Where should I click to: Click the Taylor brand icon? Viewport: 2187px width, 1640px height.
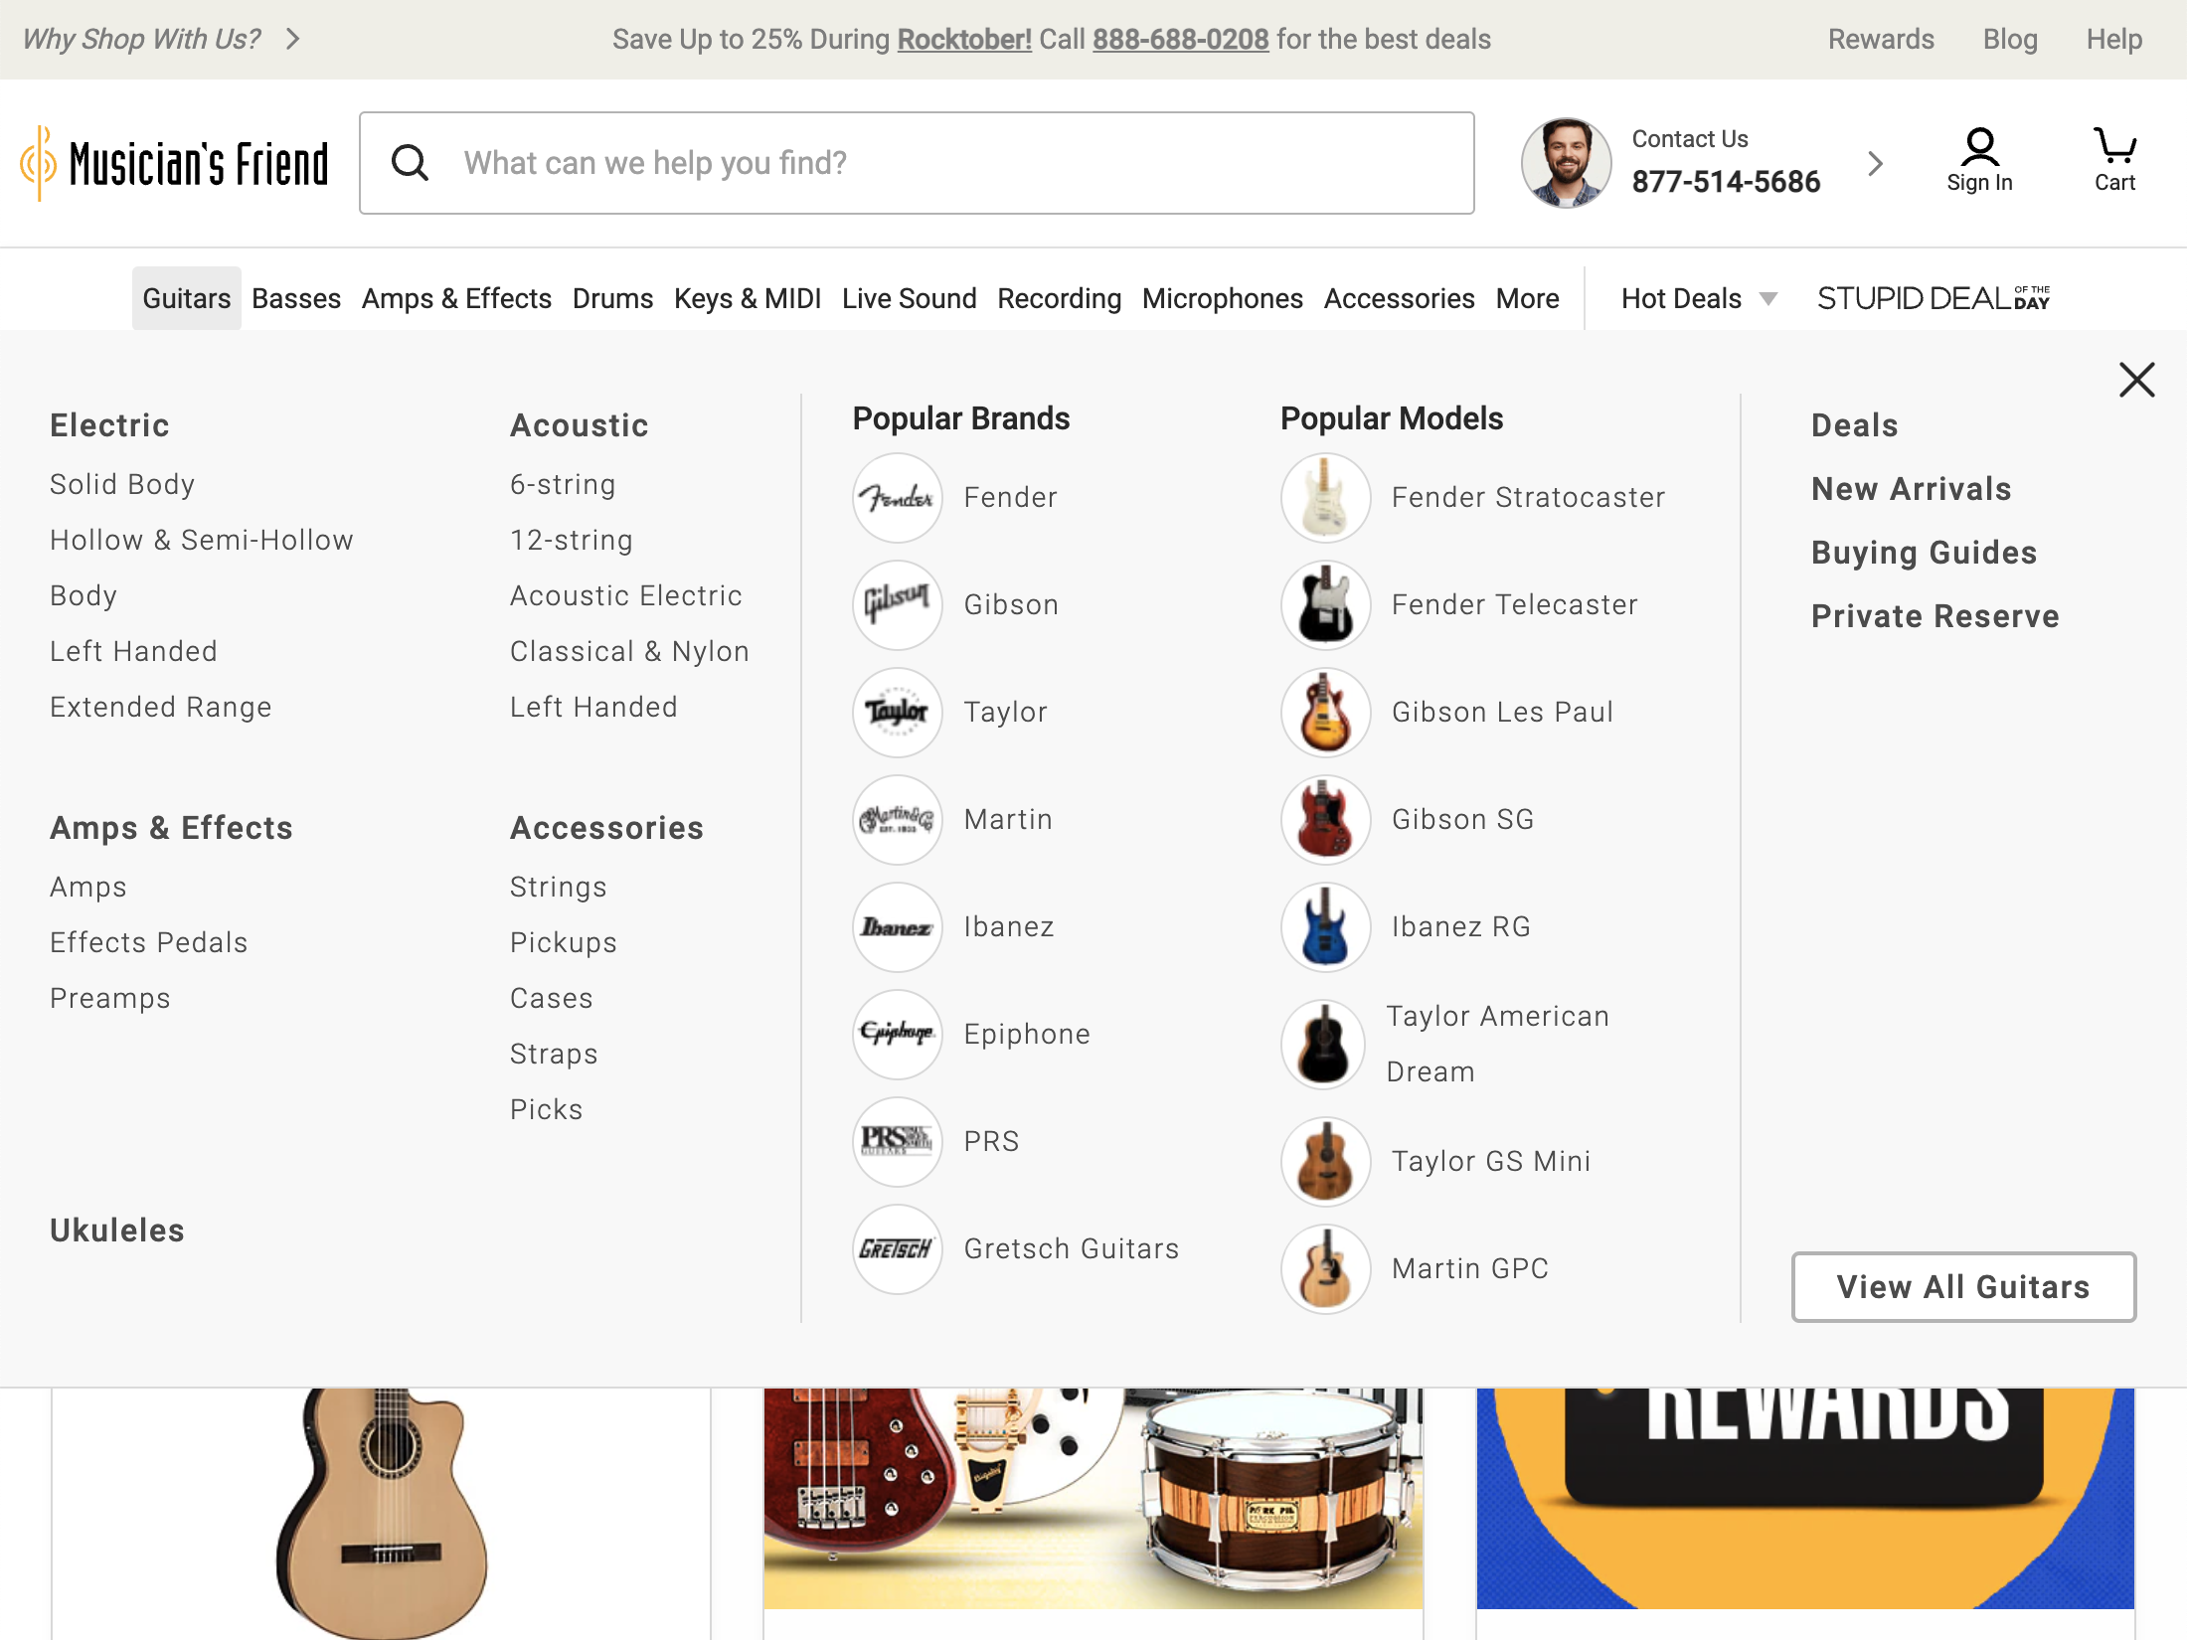coord(896,712)
